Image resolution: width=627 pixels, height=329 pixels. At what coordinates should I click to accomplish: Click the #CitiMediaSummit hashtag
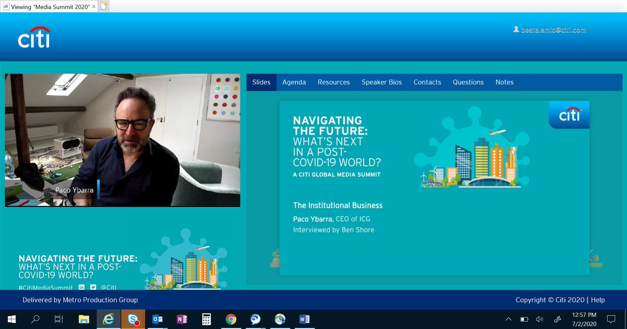(x=46, y=287)
